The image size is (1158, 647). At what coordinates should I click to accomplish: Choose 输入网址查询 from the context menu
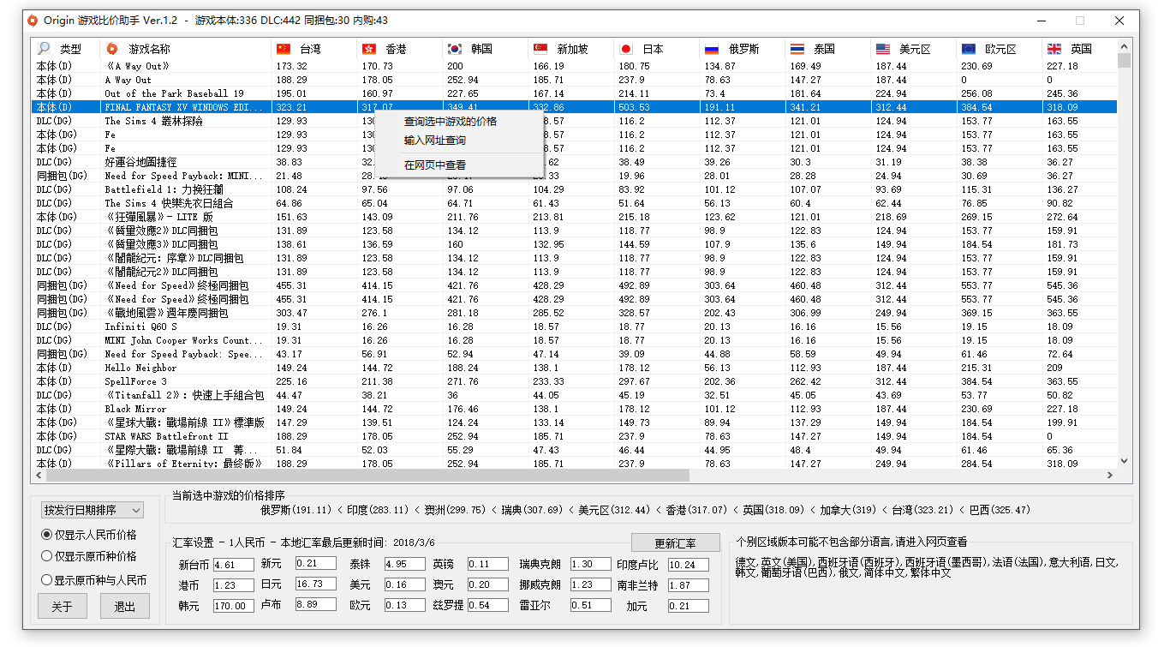click(435, 141)
